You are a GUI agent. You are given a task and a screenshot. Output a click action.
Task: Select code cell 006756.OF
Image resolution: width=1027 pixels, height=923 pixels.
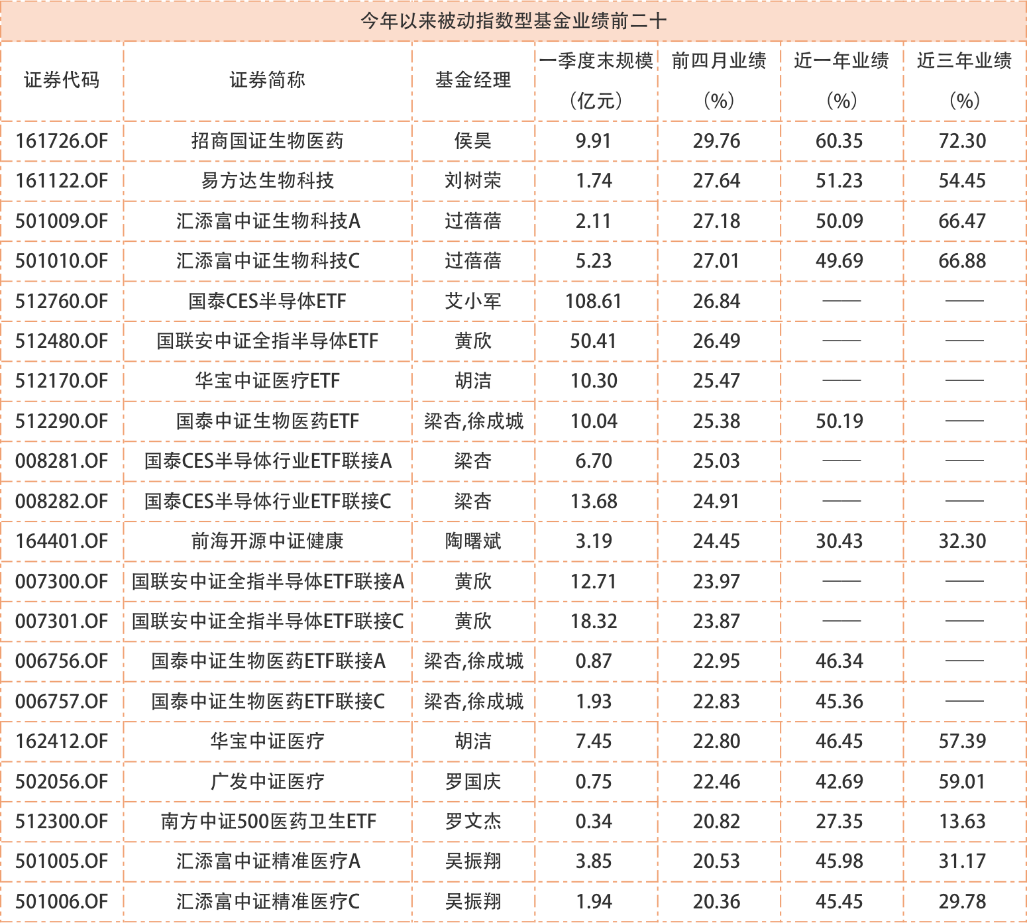pos(62,661)
